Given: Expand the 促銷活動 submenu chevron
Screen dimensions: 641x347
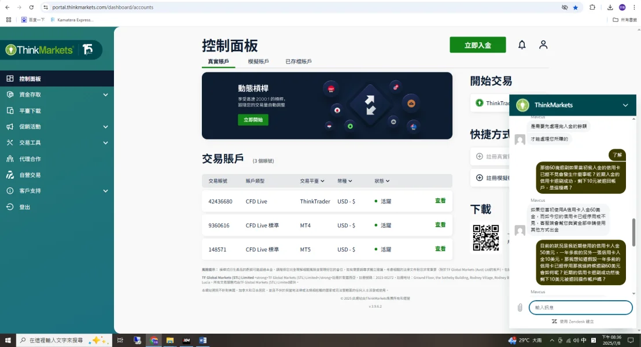Looking at the screenshot, I should [x=105, y=127].
